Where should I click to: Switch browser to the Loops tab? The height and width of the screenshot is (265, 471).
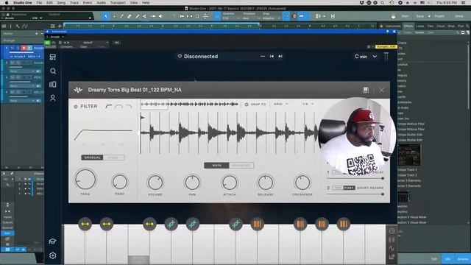tap(419, 26)
